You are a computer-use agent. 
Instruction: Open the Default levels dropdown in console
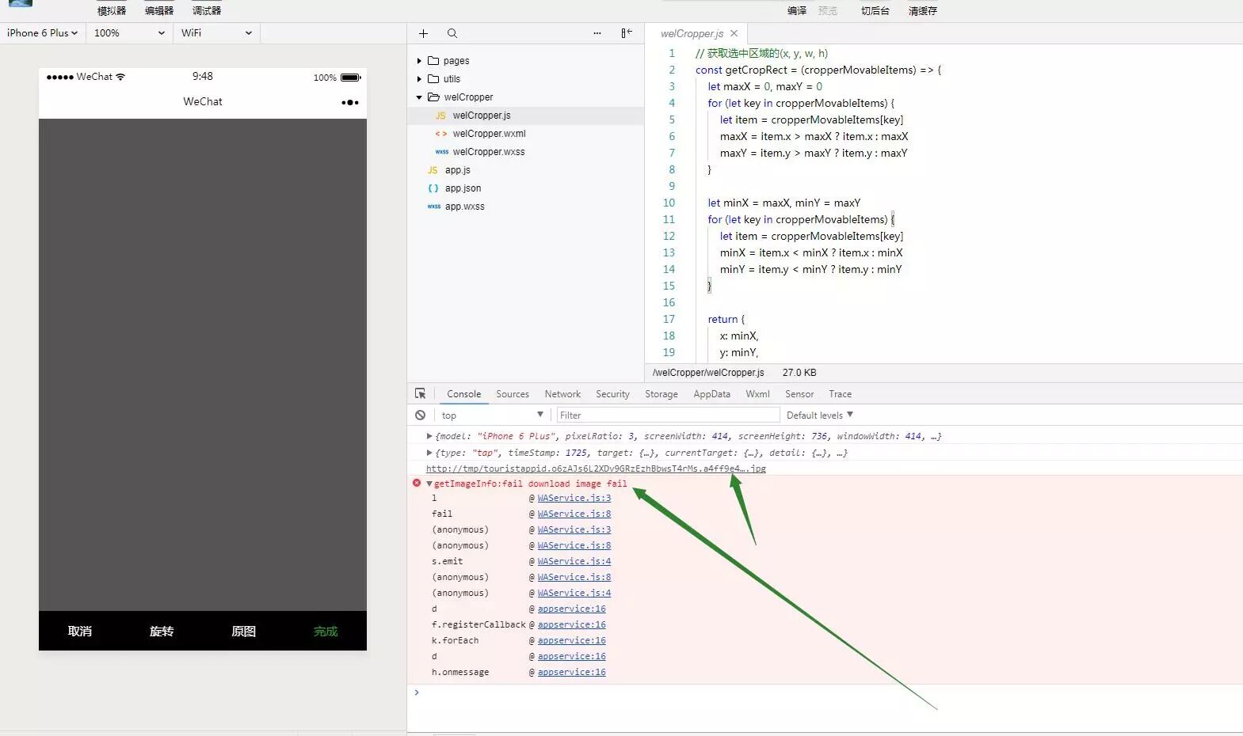819,415
